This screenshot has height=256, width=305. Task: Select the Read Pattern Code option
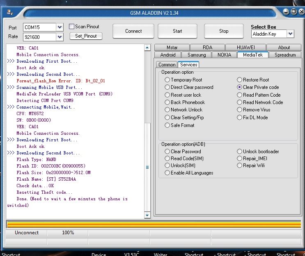click(240, 95)
